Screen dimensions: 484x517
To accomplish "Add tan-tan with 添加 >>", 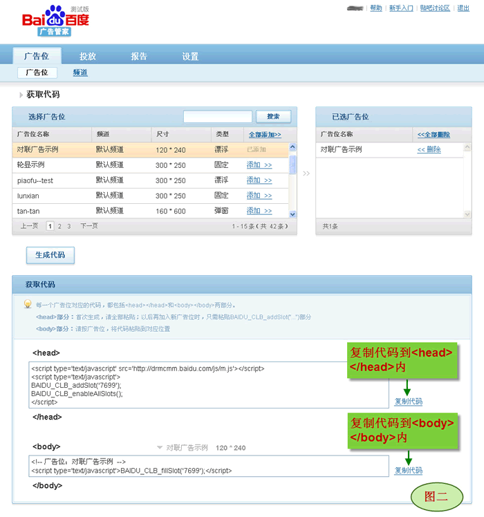I will [259, 211].
